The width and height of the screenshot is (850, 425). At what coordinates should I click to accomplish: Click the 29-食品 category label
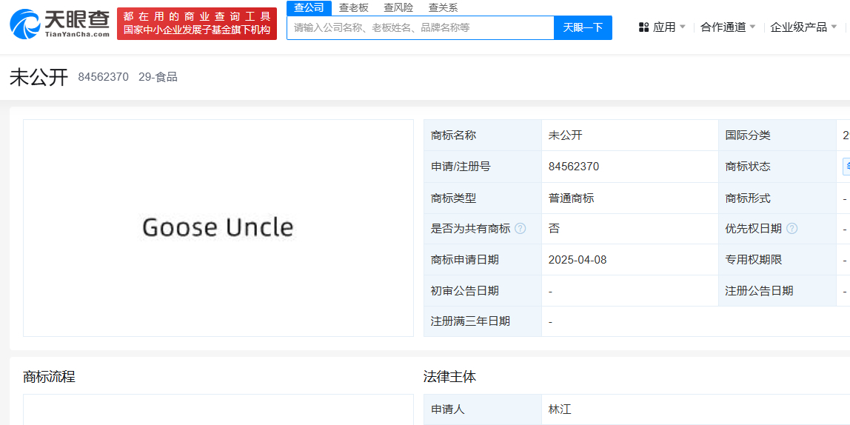pyautogui.click(x=158, y=77)
